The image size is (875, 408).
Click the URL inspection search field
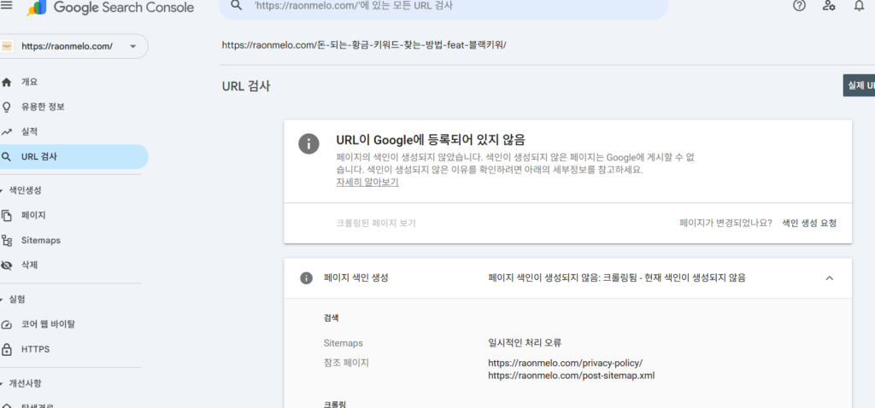pyautogui.click(x=443, y=7)
